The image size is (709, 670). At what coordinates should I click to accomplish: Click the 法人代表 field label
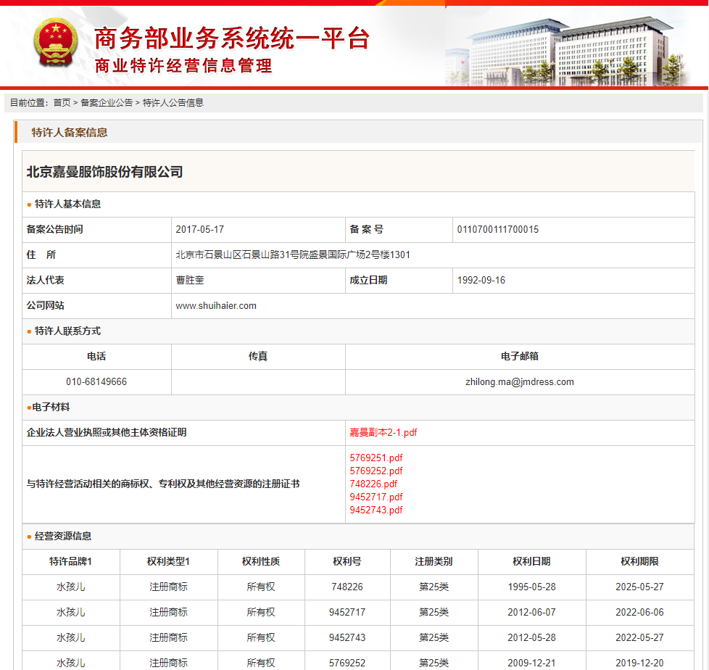(x=45, y=280)
